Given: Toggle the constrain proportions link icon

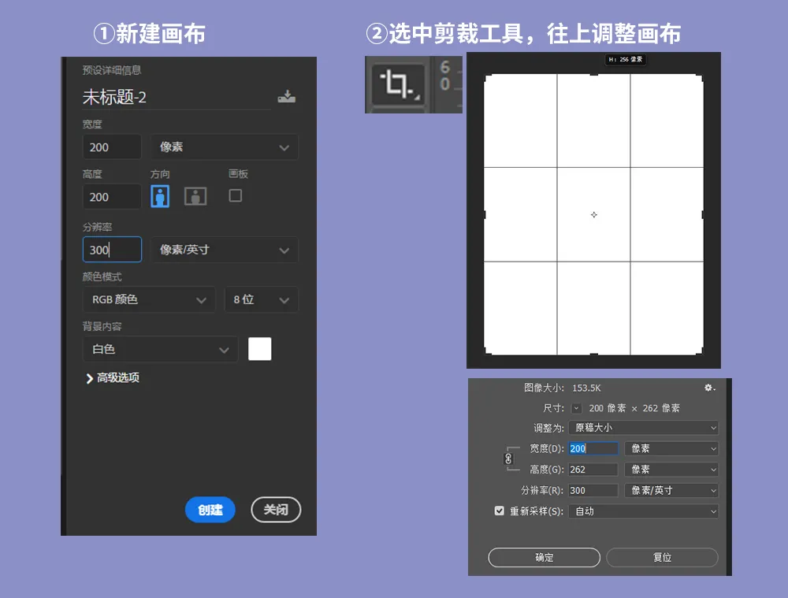Looking at the screenshot, I should [x=508, y=459].
